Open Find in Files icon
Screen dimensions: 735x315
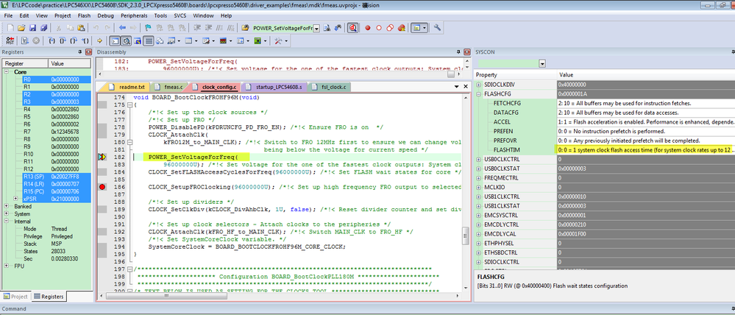[x=245, y=28]
